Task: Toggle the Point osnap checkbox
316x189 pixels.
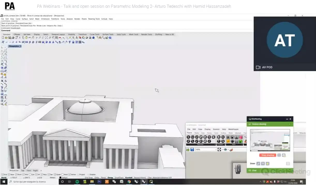Action: [16, 175]
